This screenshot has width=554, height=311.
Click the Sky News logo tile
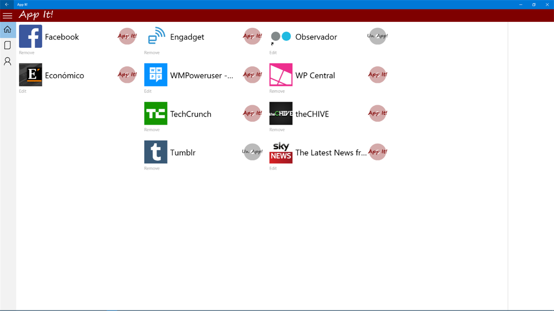click(x=281, y=152)
